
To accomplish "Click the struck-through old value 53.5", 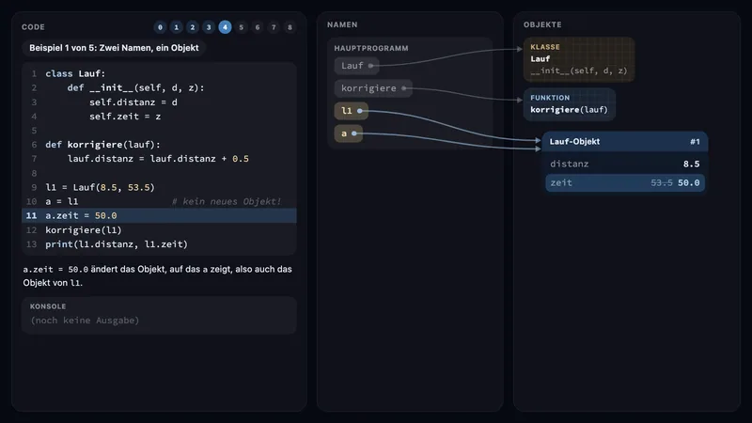I will [662, 182].
